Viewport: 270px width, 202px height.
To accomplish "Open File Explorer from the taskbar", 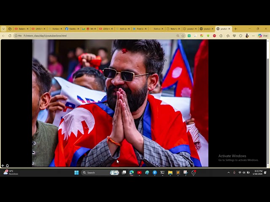I will [170, 173].
